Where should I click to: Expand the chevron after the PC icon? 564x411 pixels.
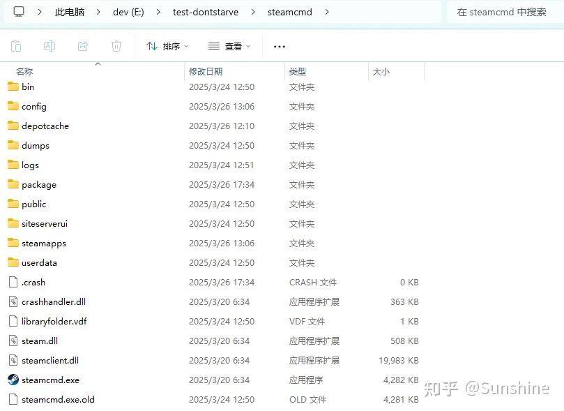[x=40, y=12]
